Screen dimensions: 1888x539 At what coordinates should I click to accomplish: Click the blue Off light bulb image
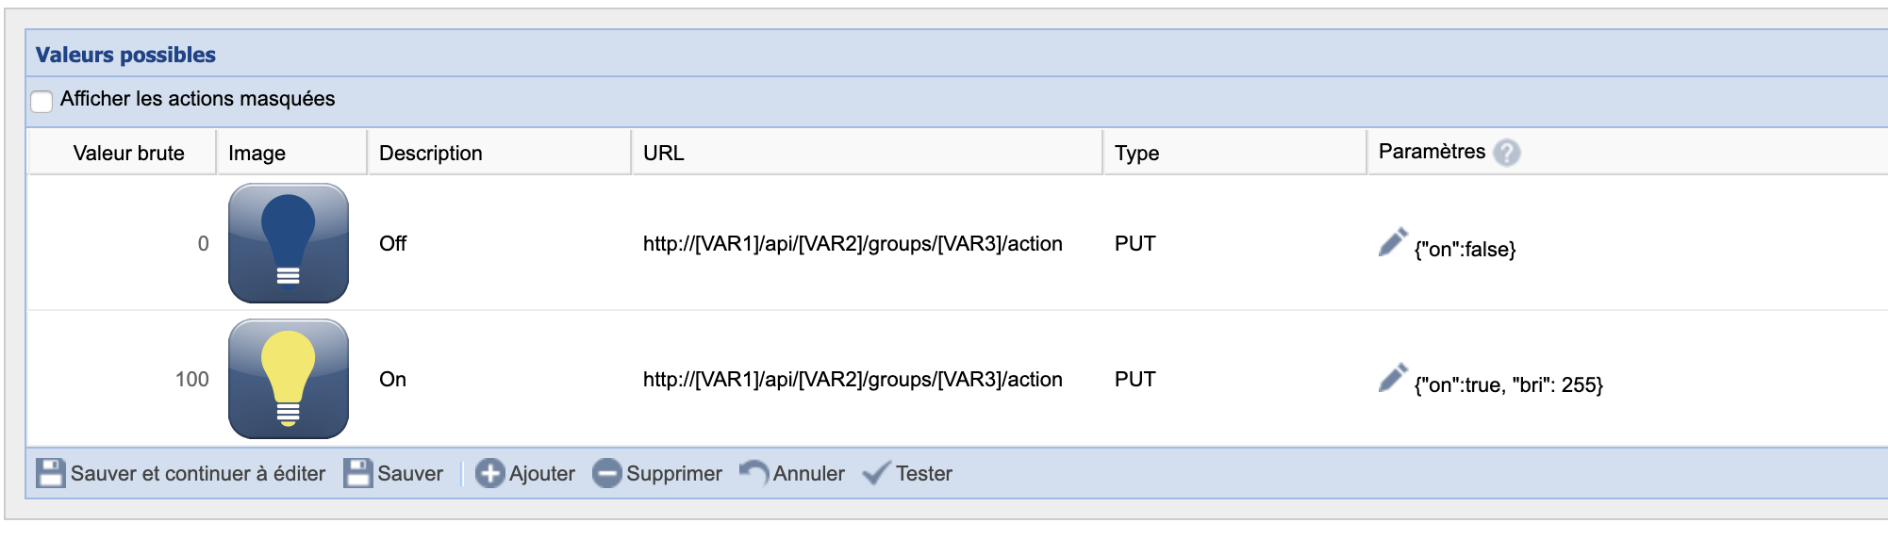tap(288, 243)
